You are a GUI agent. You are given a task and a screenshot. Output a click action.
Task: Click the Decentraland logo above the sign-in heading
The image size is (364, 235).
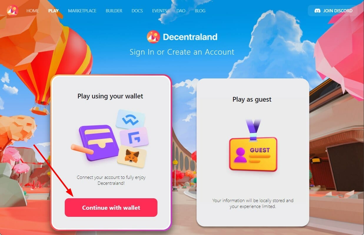coord(153,37)
